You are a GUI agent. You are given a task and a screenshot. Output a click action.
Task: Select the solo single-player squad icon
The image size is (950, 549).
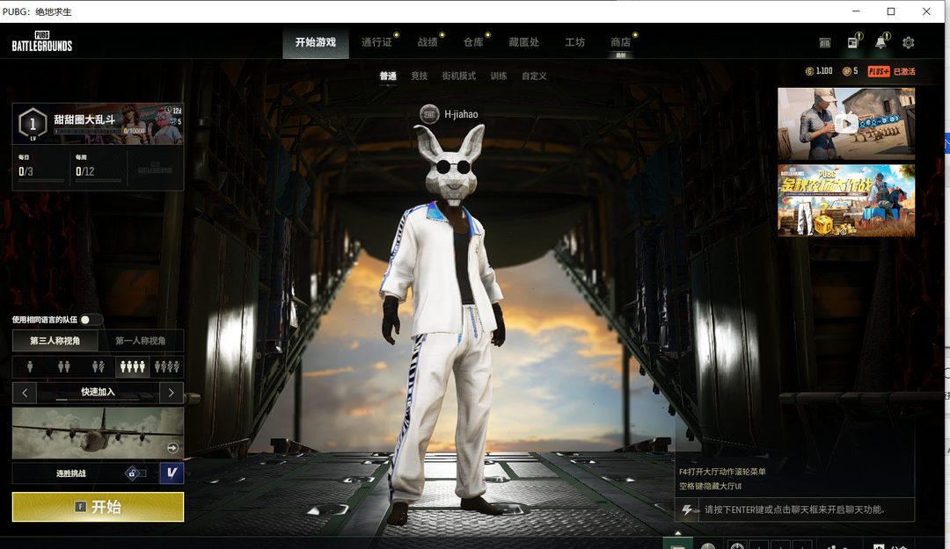(30, 366)
